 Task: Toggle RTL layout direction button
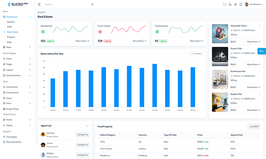click(x=261, y=51)
